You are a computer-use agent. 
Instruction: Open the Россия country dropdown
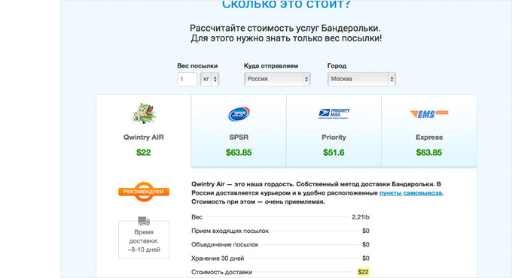[x=277, y=79]
